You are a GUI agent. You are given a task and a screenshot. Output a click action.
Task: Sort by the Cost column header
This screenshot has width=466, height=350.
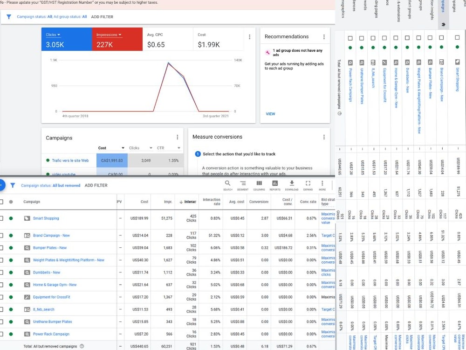(x=144, y=202)
